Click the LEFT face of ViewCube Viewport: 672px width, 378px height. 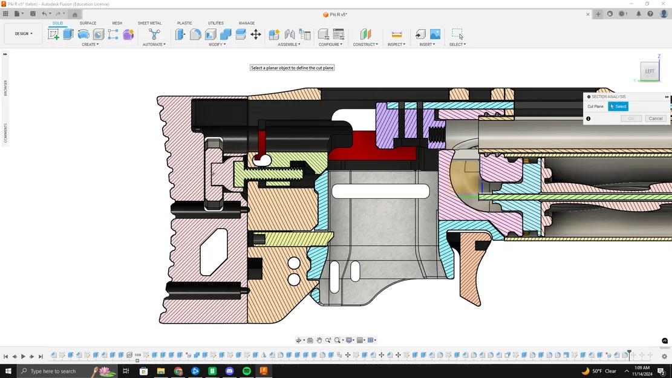pos(650,71)
